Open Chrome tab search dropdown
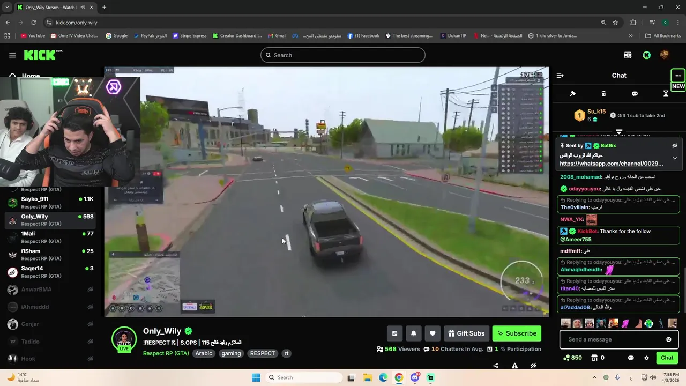 point(7,7)
